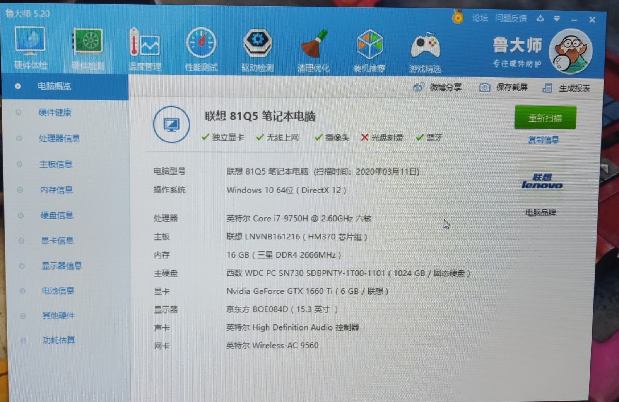Image resolution: width=619 pixels, height=402 pixels.
Task: Click the round computer monitor icon
Action: pos(171,124)
